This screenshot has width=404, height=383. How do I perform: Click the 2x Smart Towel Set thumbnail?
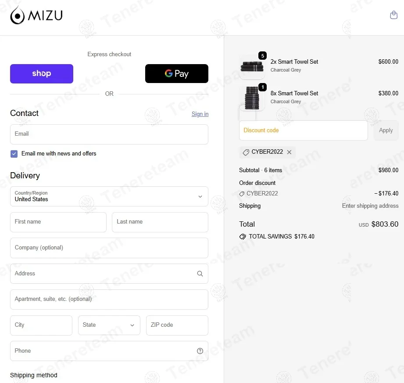(x=252, y=66)
